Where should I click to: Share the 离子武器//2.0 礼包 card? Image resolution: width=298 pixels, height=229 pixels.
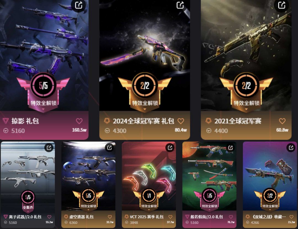tap(49, 147)
